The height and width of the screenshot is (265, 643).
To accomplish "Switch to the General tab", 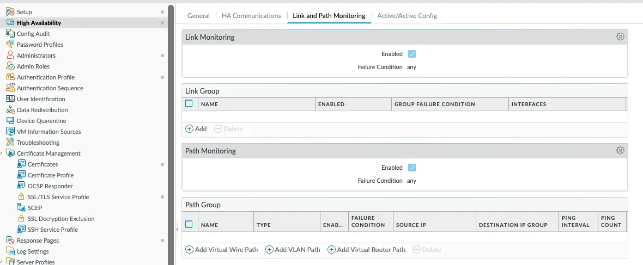I will tap(198, 16).
